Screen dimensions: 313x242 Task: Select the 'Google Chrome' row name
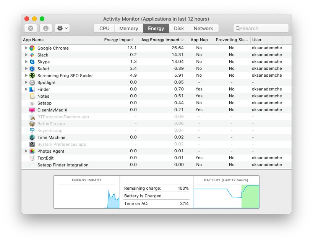[53, 48]
